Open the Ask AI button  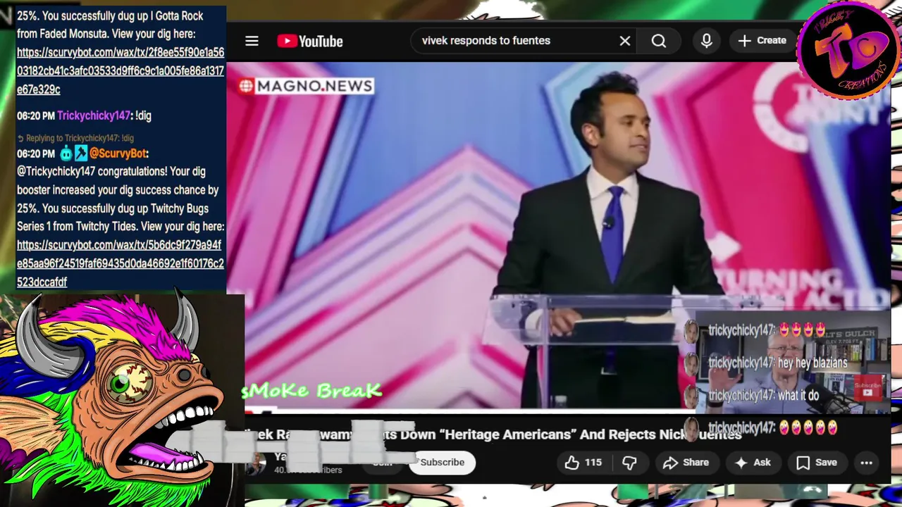[x=753, y=463]
